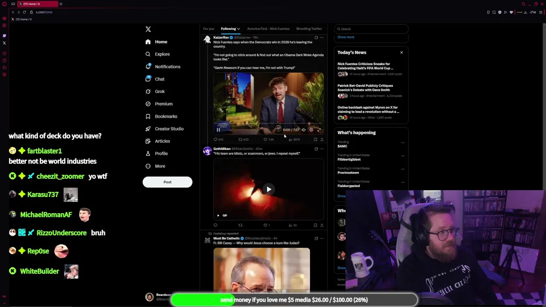Screen dimensions: 546x307
Task: Bookmark the GothMikan post
Action: pyautogui.click(x=316, y=225)
